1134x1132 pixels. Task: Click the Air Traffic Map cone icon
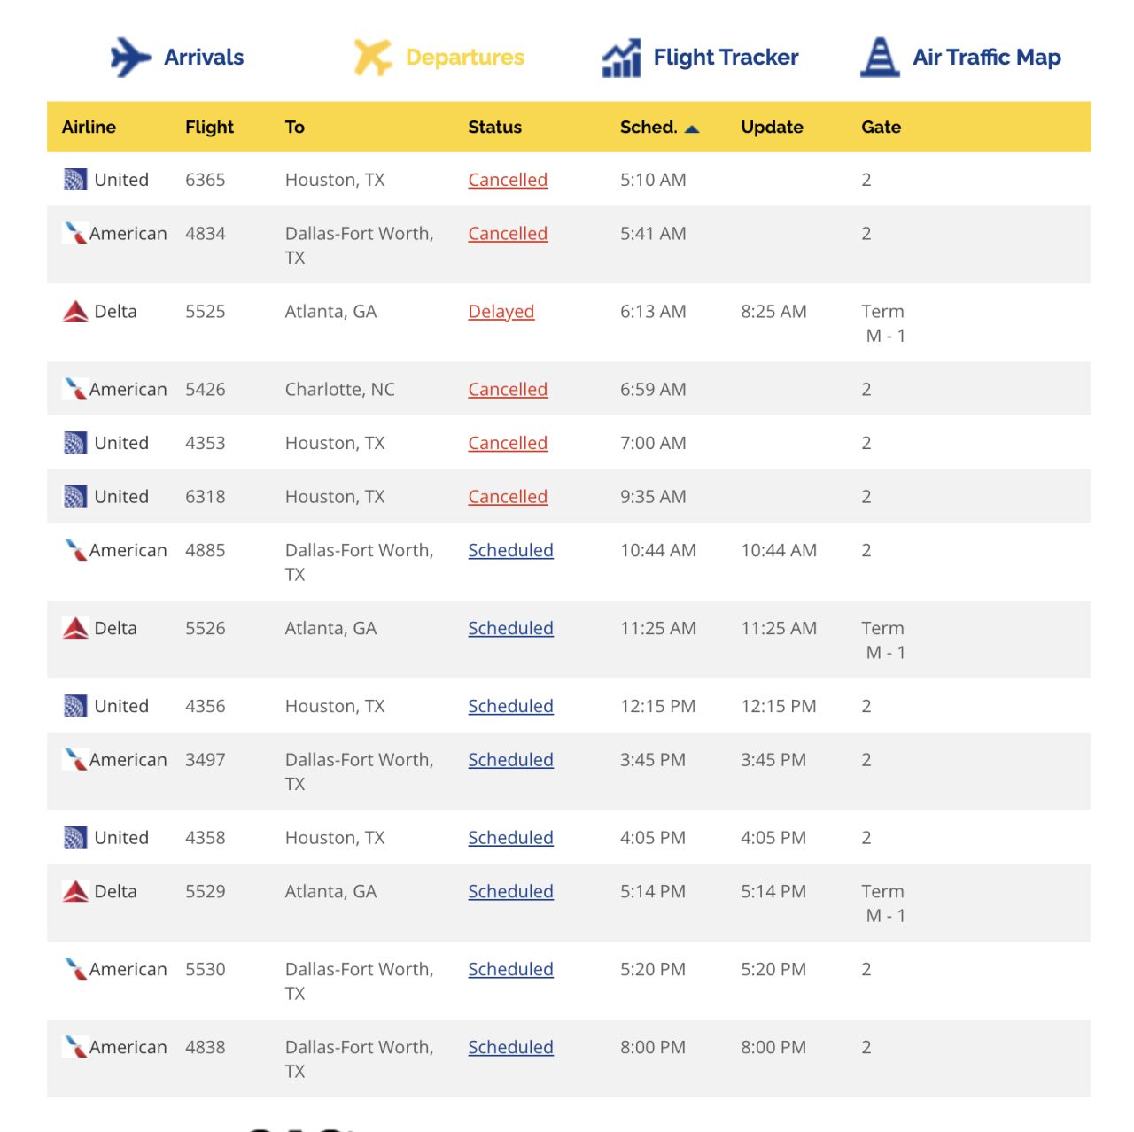[x=880, y=57]
